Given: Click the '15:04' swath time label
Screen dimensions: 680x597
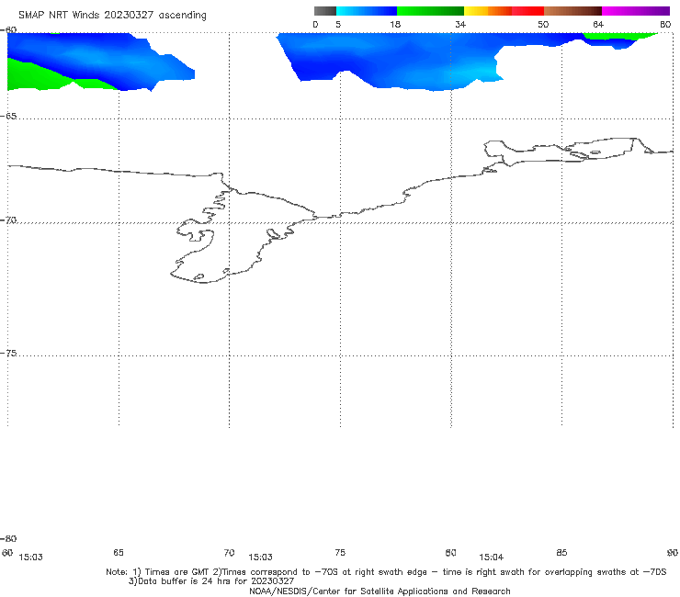Looking at the screenshot, I should pos(492,558).
